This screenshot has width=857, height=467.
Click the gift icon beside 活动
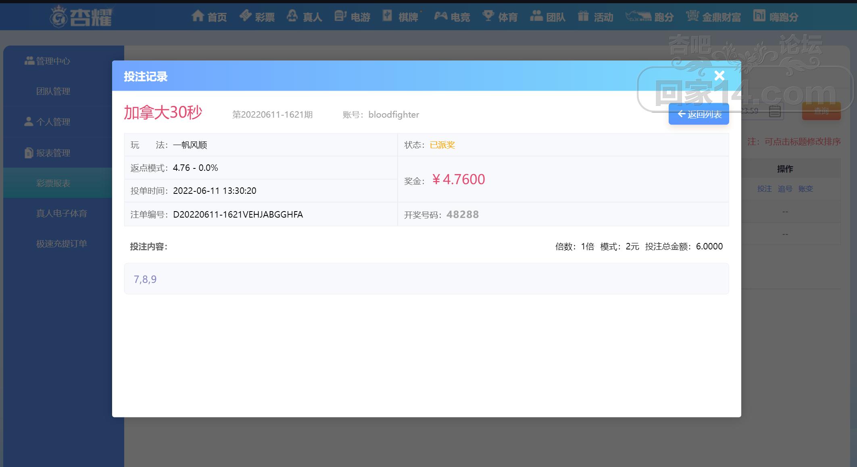(583, 16)
